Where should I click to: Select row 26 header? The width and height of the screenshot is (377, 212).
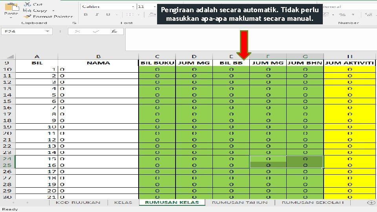[7, 172]
